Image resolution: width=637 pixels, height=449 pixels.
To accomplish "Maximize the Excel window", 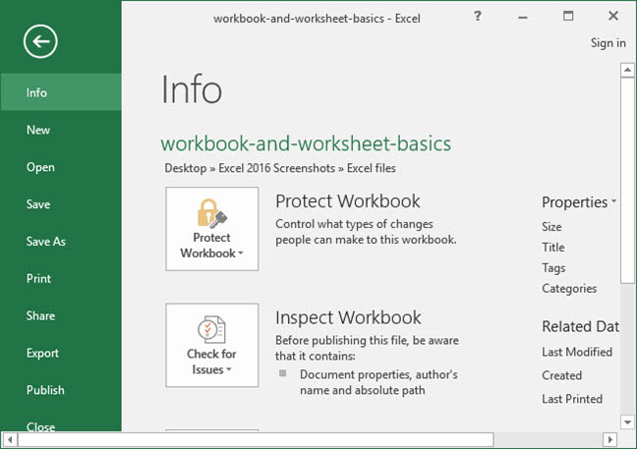I will 568,17.
